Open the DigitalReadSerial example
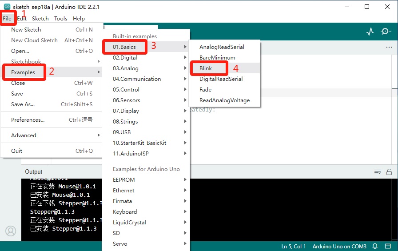The image size is (398, 251). [x=225, y=79]
